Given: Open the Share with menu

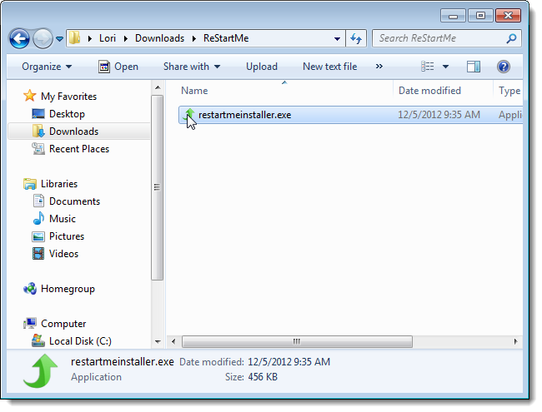Looking at the screenshot, I should click(192, 67).
